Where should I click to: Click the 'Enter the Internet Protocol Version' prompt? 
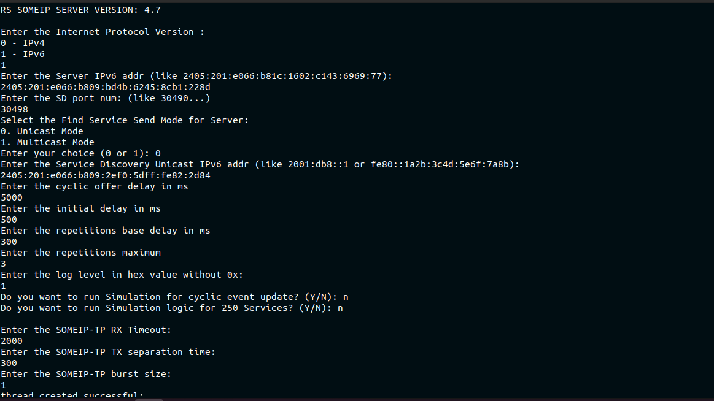coord(103,32)
